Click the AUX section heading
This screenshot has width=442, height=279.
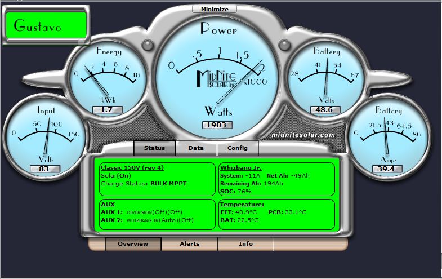tap(108, 204)
